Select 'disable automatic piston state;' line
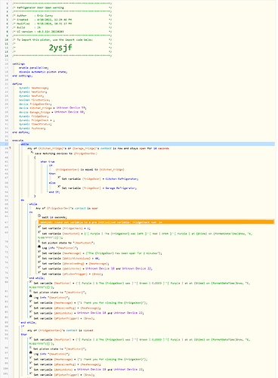 point(43,72)
